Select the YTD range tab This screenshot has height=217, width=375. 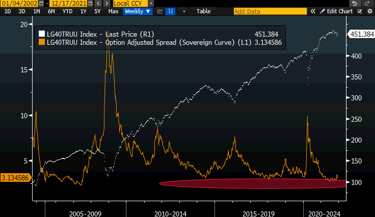(x=67, y=11)
